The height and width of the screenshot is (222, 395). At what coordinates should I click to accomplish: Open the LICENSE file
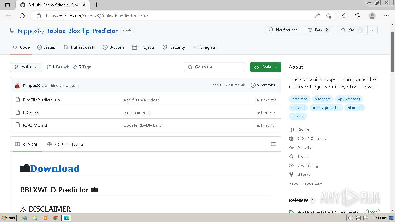click(31, 113)
